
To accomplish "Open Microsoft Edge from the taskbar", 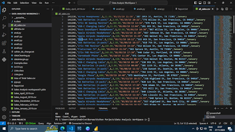I will pyautogui.click(x=62, y=129).
